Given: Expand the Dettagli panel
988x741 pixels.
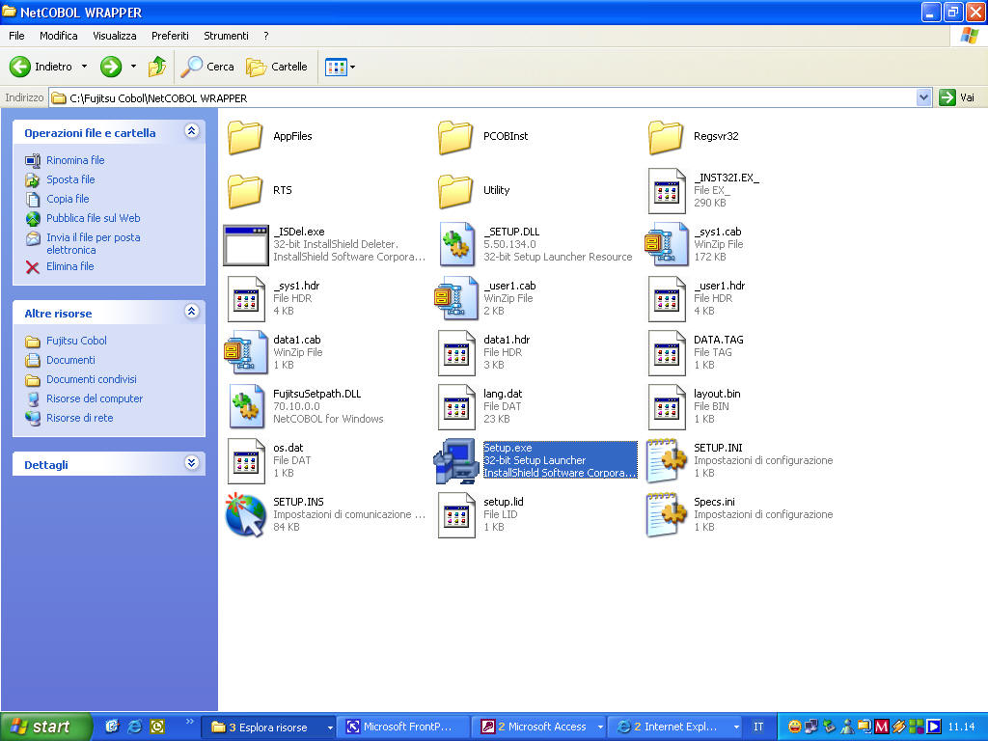Looking at the screenshot, I should pyautogui.click(x=192, y=462).
